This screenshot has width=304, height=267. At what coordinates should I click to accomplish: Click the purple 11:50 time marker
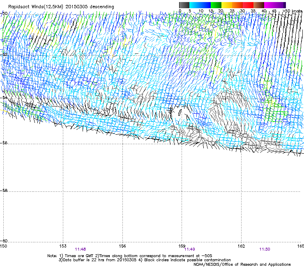[265, 249]
